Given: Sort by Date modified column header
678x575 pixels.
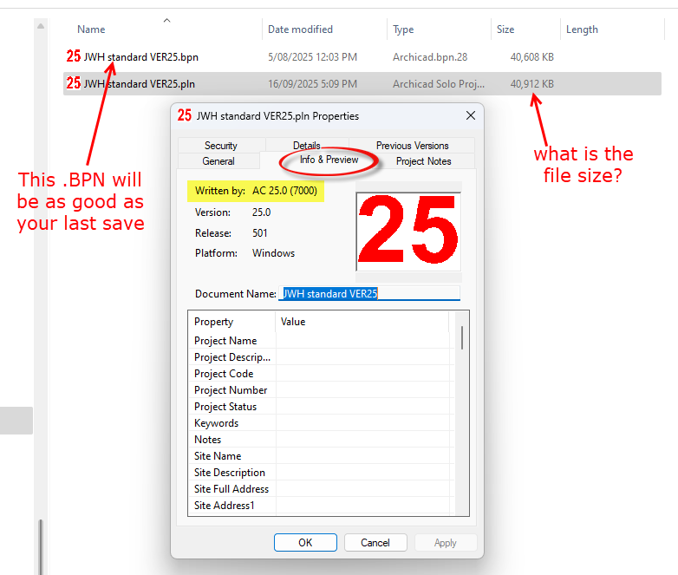Looking at the screenshot, I should point(301,29).
